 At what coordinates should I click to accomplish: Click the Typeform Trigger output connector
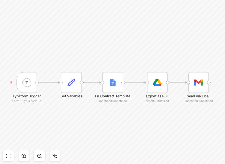coord(37,82)
